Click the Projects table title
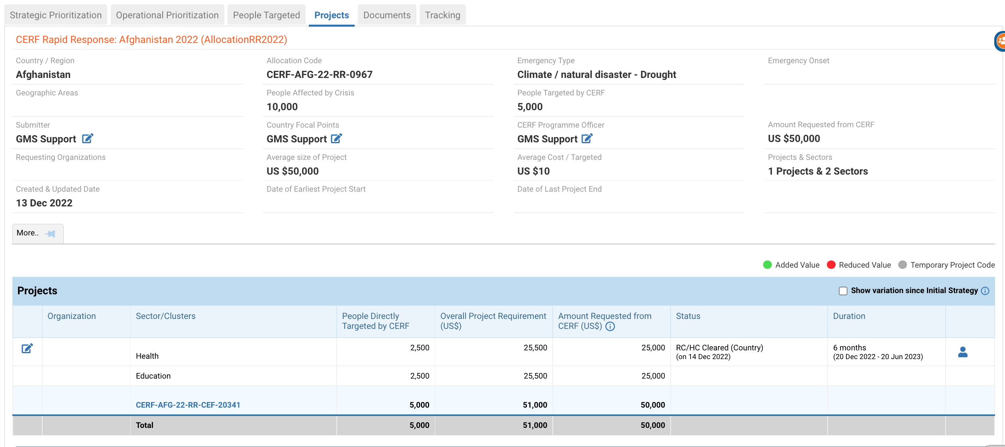1005x447 pixels. coord(37,291)
